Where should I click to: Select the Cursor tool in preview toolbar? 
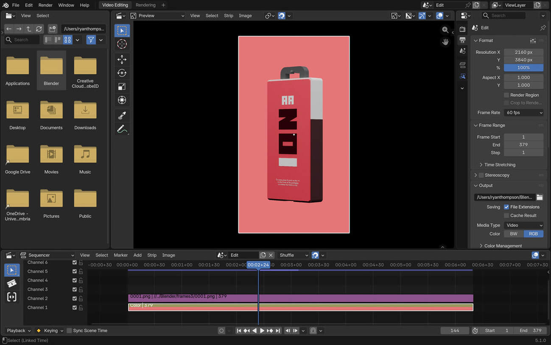point(122,44)
